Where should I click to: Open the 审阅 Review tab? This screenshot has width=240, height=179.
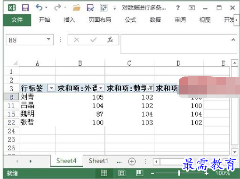(x=180, y=20)
